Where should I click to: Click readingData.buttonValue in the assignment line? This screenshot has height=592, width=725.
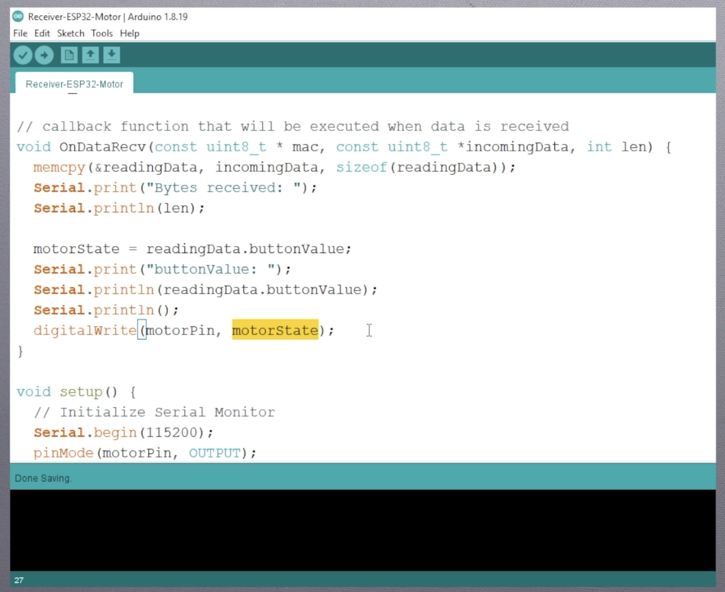coord(245,249)
